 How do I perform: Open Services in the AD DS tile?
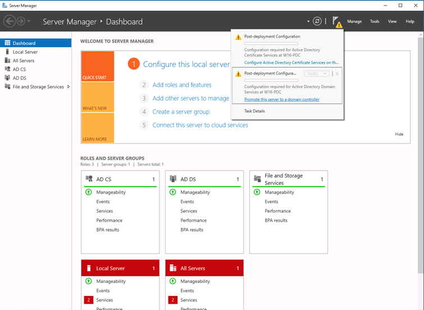pyautogui.click(x=189, y=211)
